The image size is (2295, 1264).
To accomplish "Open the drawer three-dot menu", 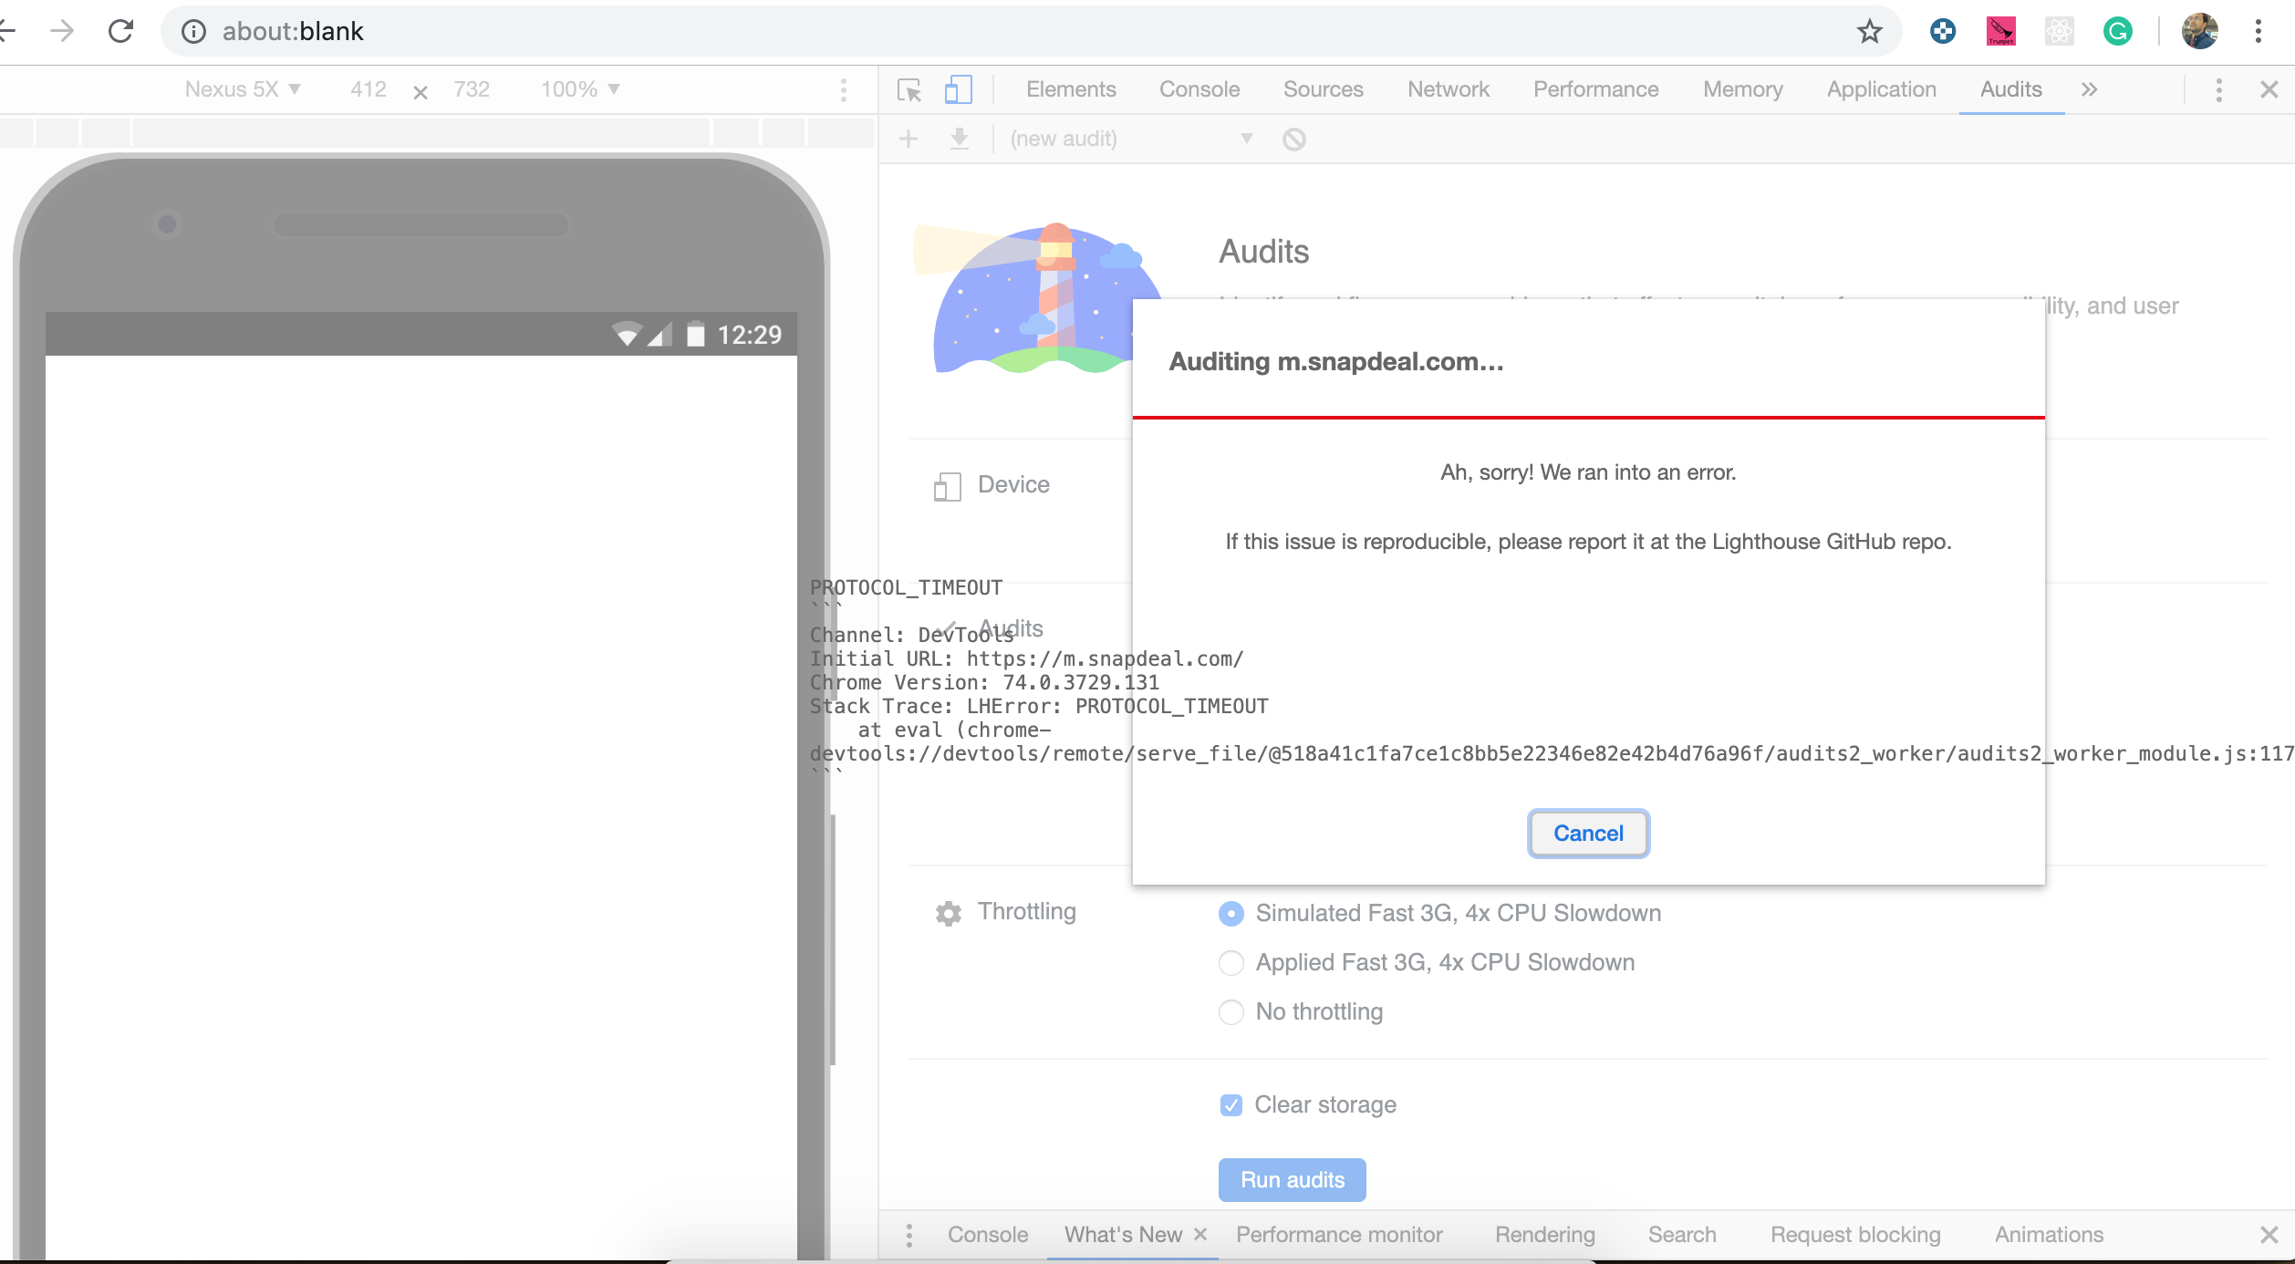I will pos(909,1235).
